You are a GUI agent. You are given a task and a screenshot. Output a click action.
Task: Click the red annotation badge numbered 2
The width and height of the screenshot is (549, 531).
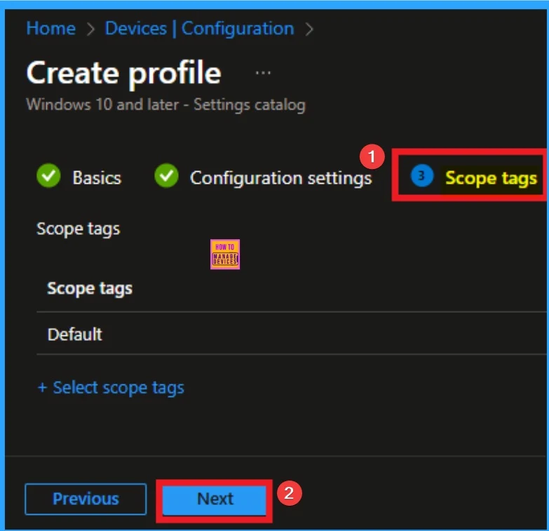tap(290, 493)
